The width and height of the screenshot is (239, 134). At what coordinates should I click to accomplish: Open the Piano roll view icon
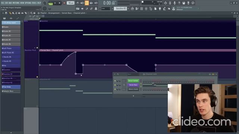coord(137,9)
